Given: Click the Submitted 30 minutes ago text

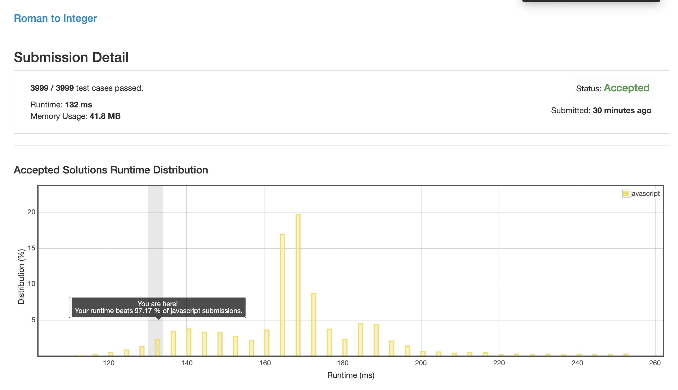Looking at the screenshot, I should [601, 110].
